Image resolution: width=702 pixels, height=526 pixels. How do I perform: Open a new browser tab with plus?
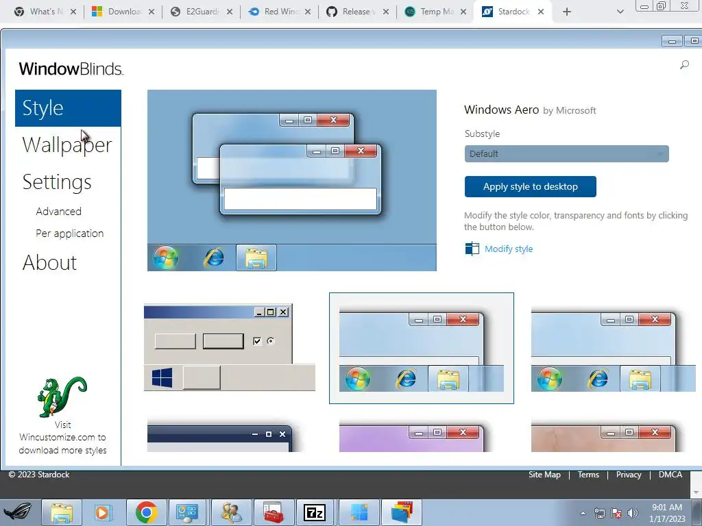point(567,12)
